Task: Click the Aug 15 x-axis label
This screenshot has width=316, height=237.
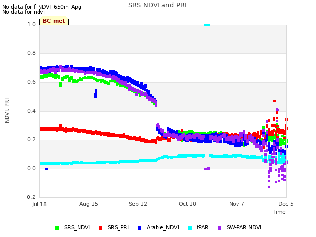Action: click(x=89, y=204)
